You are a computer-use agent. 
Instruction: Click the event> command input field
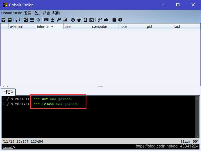[x=100, y=147]
